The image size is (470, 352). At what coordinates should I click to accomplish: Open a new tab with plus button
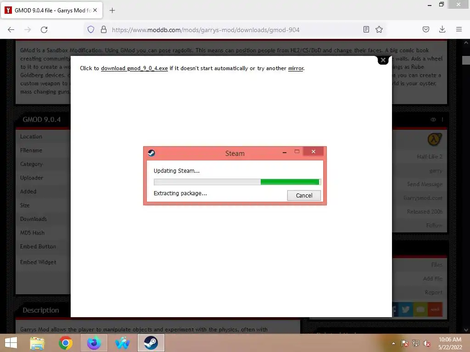(112, 11)
